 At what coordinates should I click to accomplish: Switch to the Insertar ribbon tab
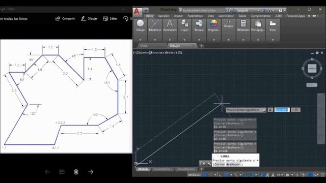point(164,16)
